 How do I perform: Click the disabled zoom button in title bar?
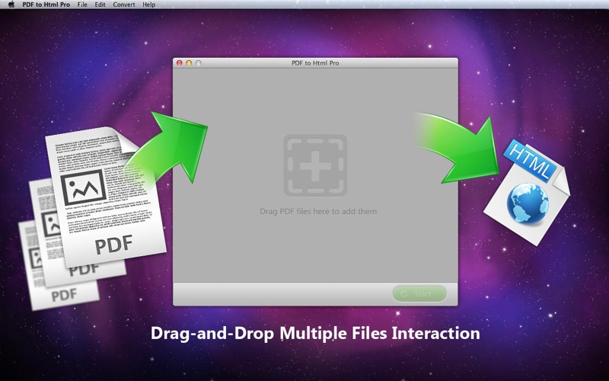pyautogui.click(x=199, y=63)
